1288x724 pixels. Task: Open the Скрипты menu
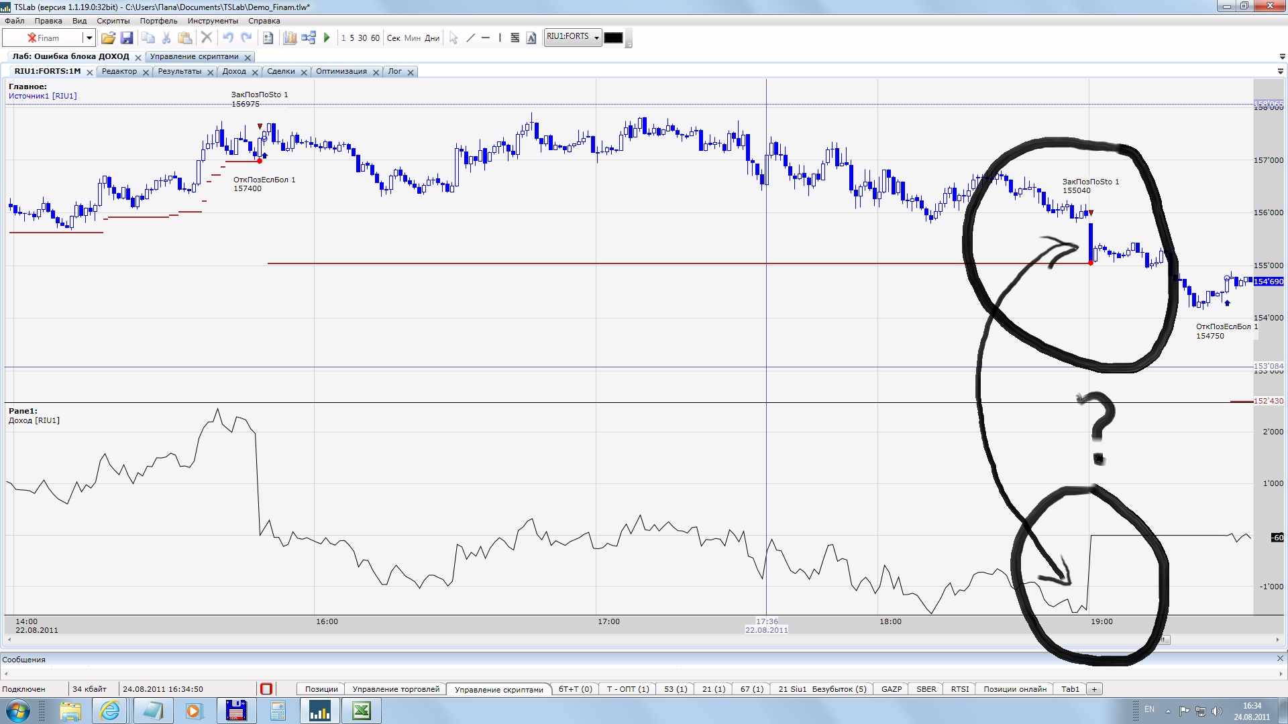coord(113,21)
